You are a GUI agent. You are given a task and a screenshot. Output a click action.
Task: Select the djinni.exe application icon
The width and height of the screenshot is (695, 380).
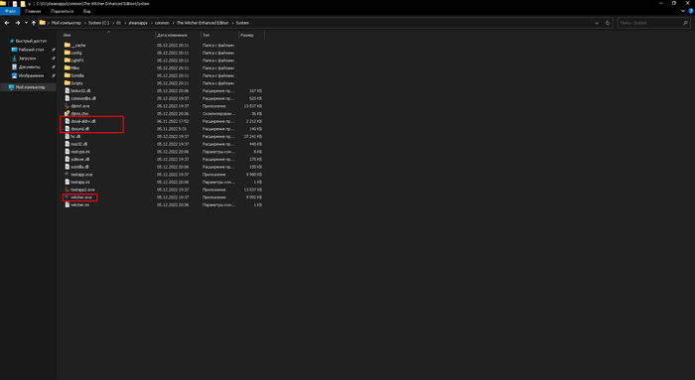click(x=67, y=106)
